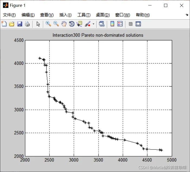Open the 插入(I) menu

[65, 15]
